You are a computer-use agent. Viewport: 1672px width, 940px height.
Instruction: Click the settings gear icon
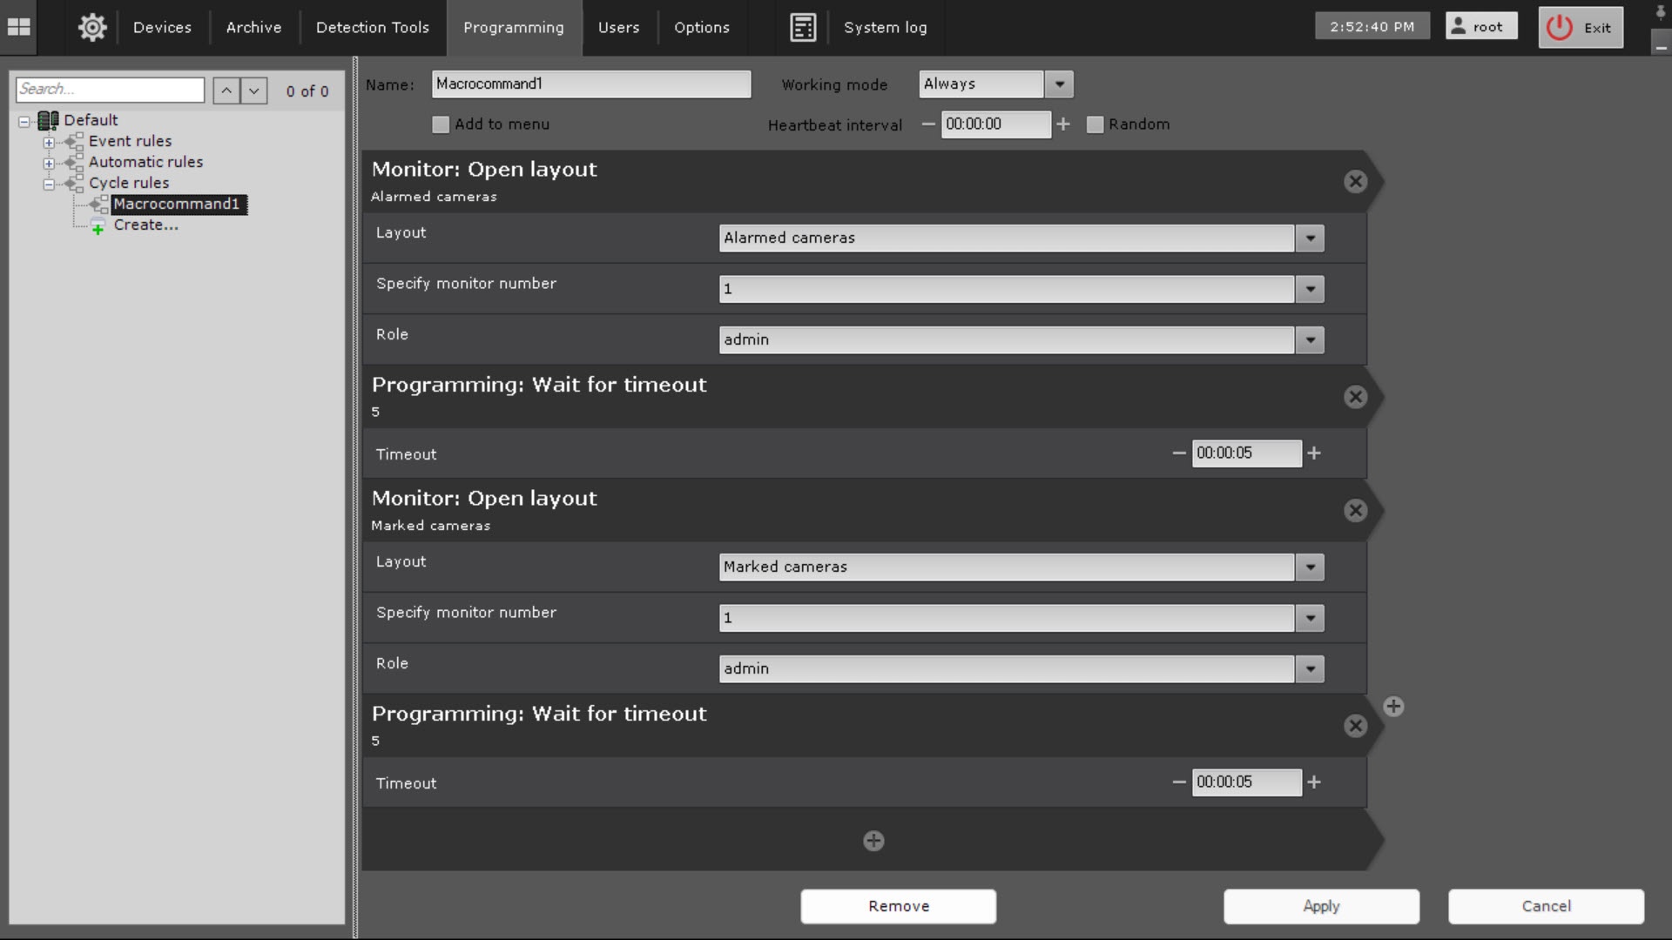92,27
